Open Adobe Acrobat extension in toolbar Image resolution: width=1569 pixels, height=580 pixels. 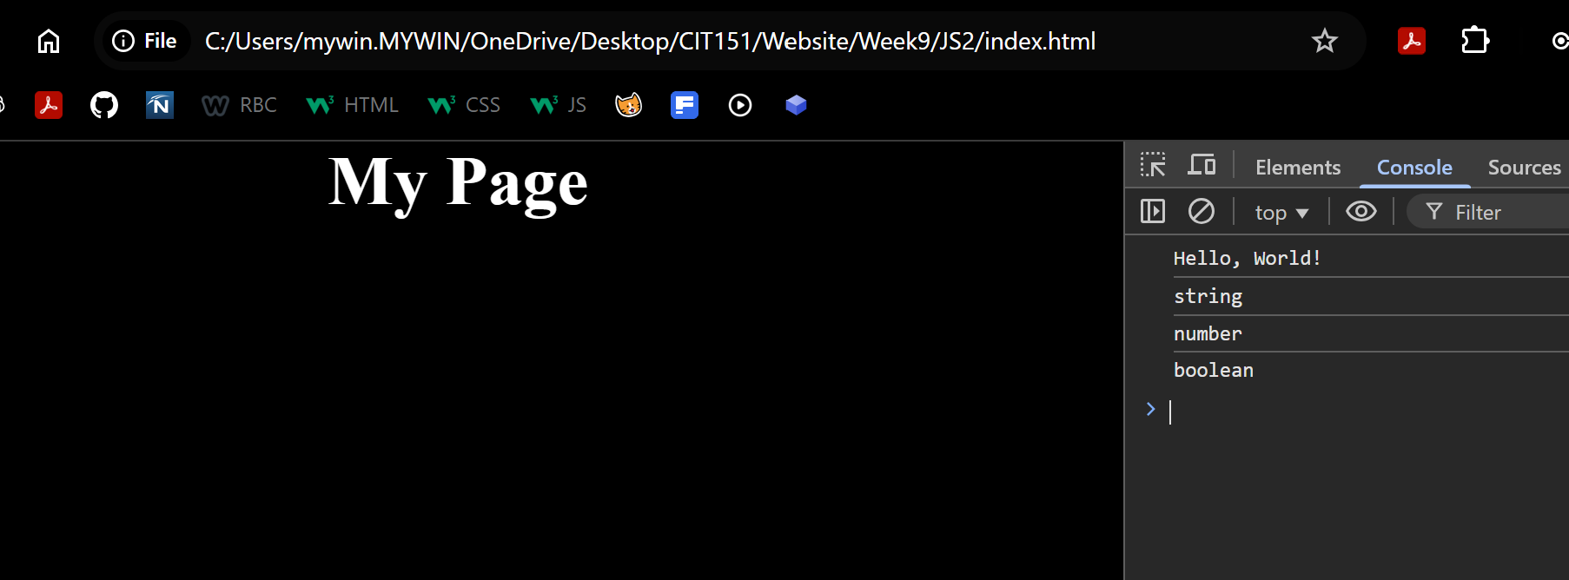pos(1411,41)
